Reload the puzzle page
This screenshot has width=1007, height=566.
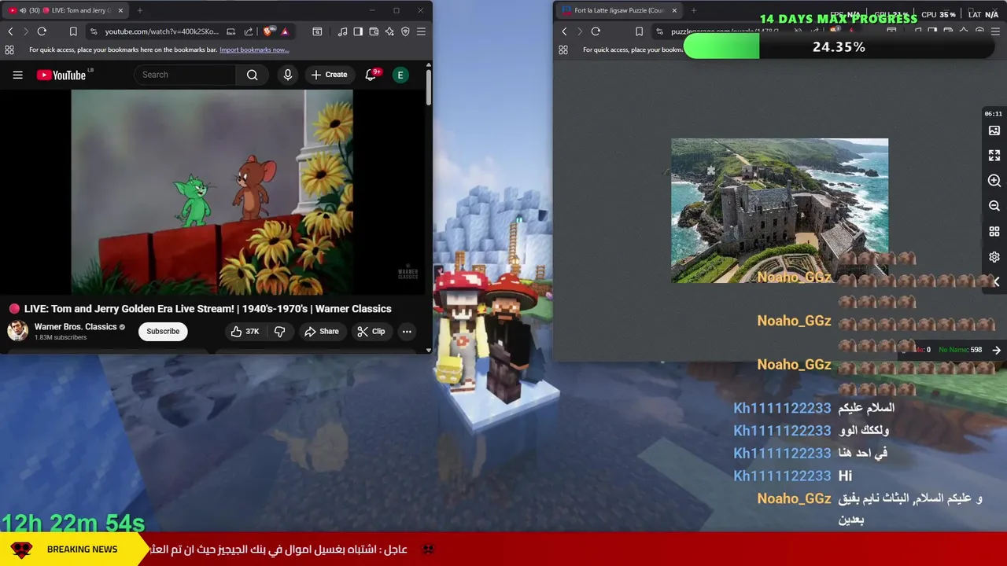(596, 31)
